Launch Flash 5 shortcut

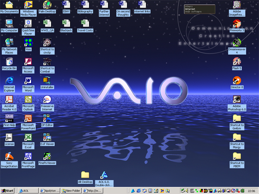pyautogui.click(x=237, y=62)
